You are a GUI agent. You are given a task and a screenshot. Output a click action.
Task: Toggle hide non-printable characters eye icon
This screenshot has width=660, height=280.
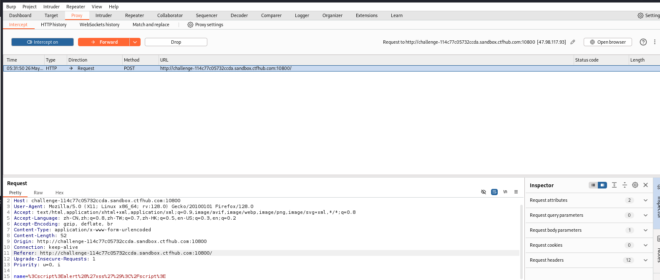click(484, 192)
